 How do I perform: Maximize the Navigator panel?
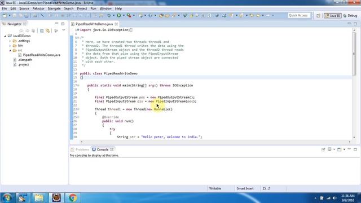(x=63, y=24)
